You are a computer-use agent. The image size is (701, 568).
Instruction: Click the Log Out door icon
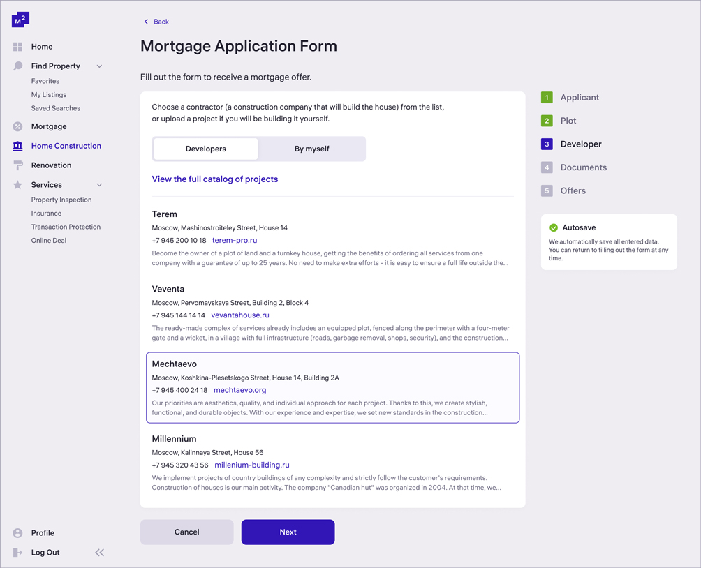point(17,552)
